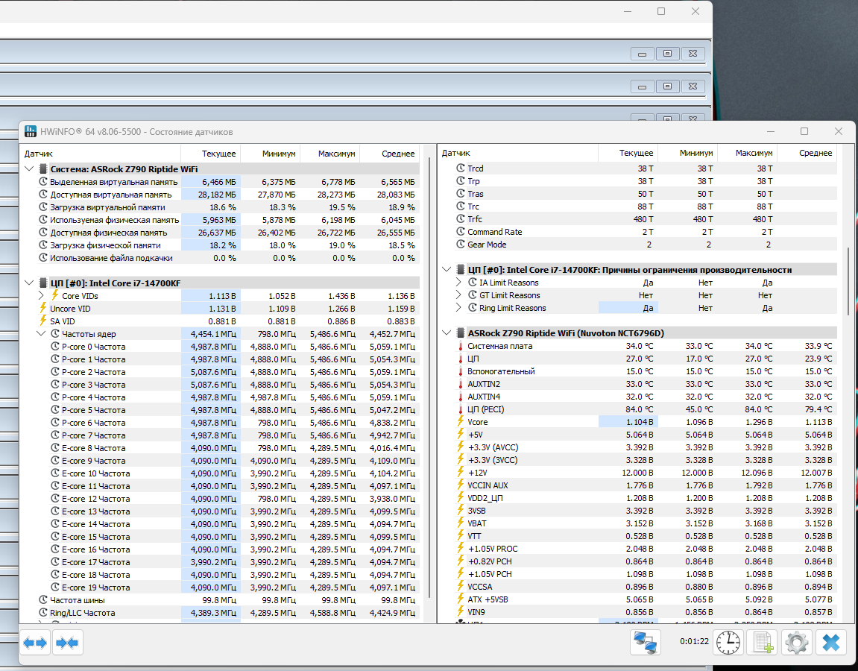
Task: Click clock icon beside Частота шины
Action: click(43, 600)
